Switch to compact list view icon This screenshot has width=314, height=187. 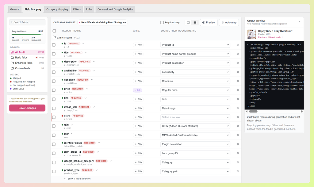(188, 22)
